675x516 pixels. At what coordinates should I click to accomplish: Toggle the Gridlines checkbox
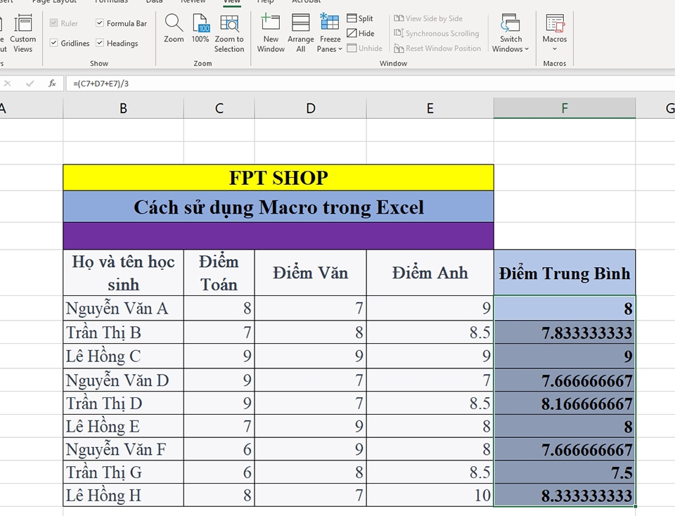point(54,43)
